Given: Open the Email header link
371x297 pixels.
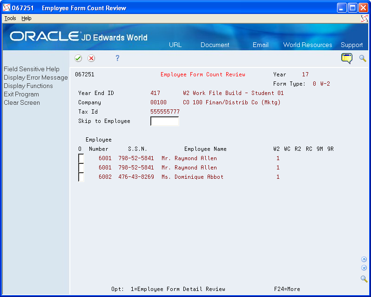Looking at the screenshot, I should click(261, 45).
